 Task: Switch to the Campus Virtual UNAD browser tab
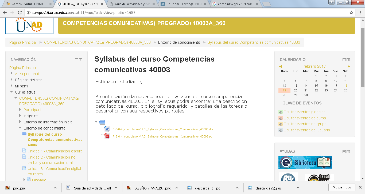(x=27, y=4)
